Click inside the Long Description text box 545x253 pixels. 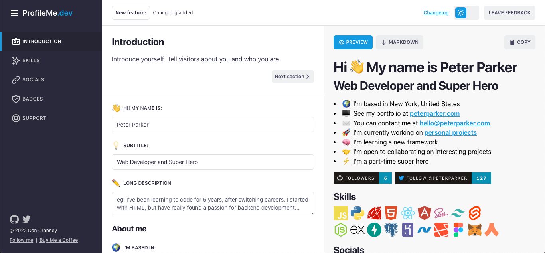pyautogui.click(x=213, y=203)
